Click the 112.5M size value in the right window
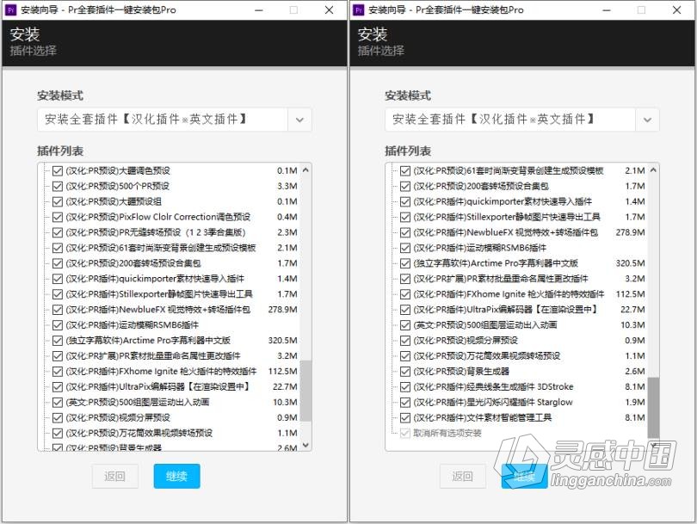The width and height of the screenshot is (697, 524). pos(631,294)
